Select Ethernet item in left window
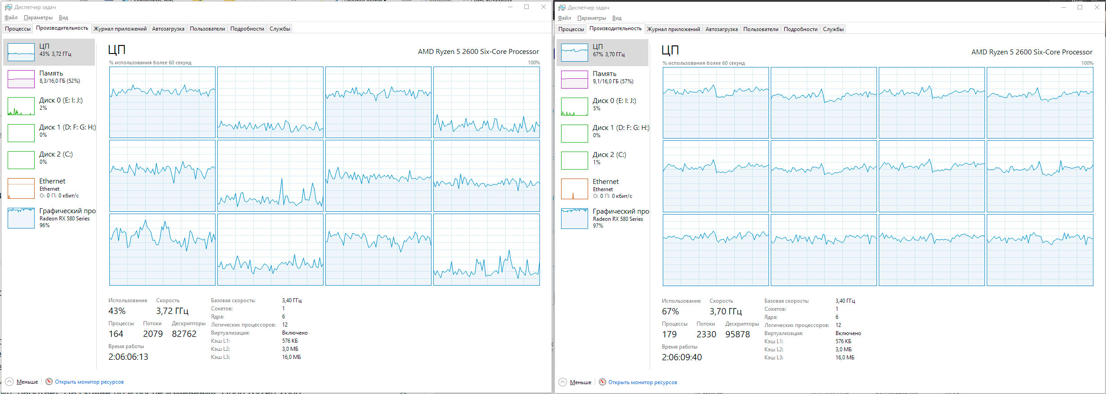Viewport: 1106px width, 394px height. click(x=49, y=188)
